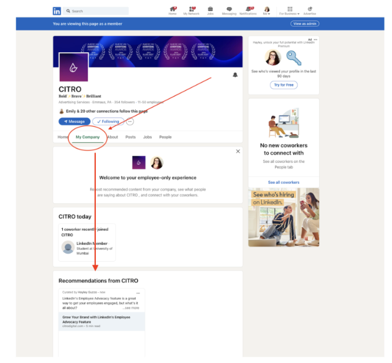Image resolution: width=392 pixels, height=363 pixels.
Task: Open the Jobs briefcase nav icon
Action: 210,11
